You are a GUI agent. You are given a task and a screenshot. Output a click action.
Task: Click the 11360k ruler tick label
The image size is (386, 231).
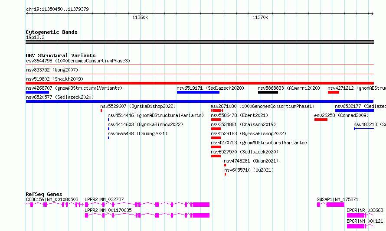point(140,17)
